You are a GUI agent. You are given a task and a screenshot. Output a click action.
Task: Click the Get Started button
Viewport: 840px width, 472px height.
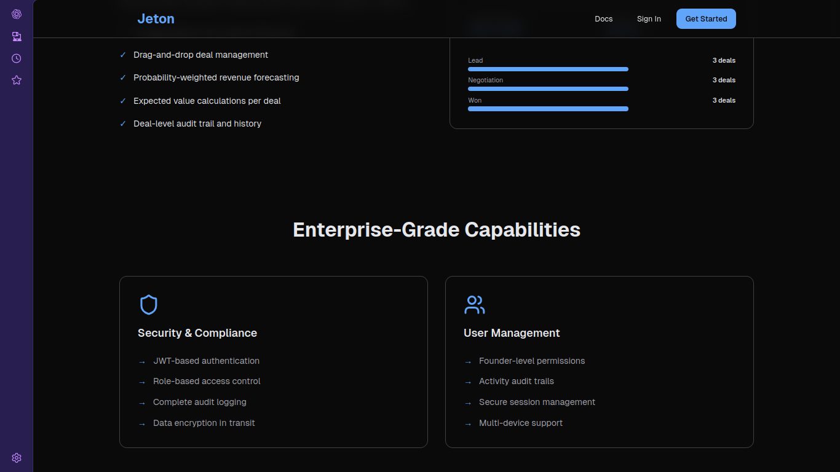(x=706, y=19)
